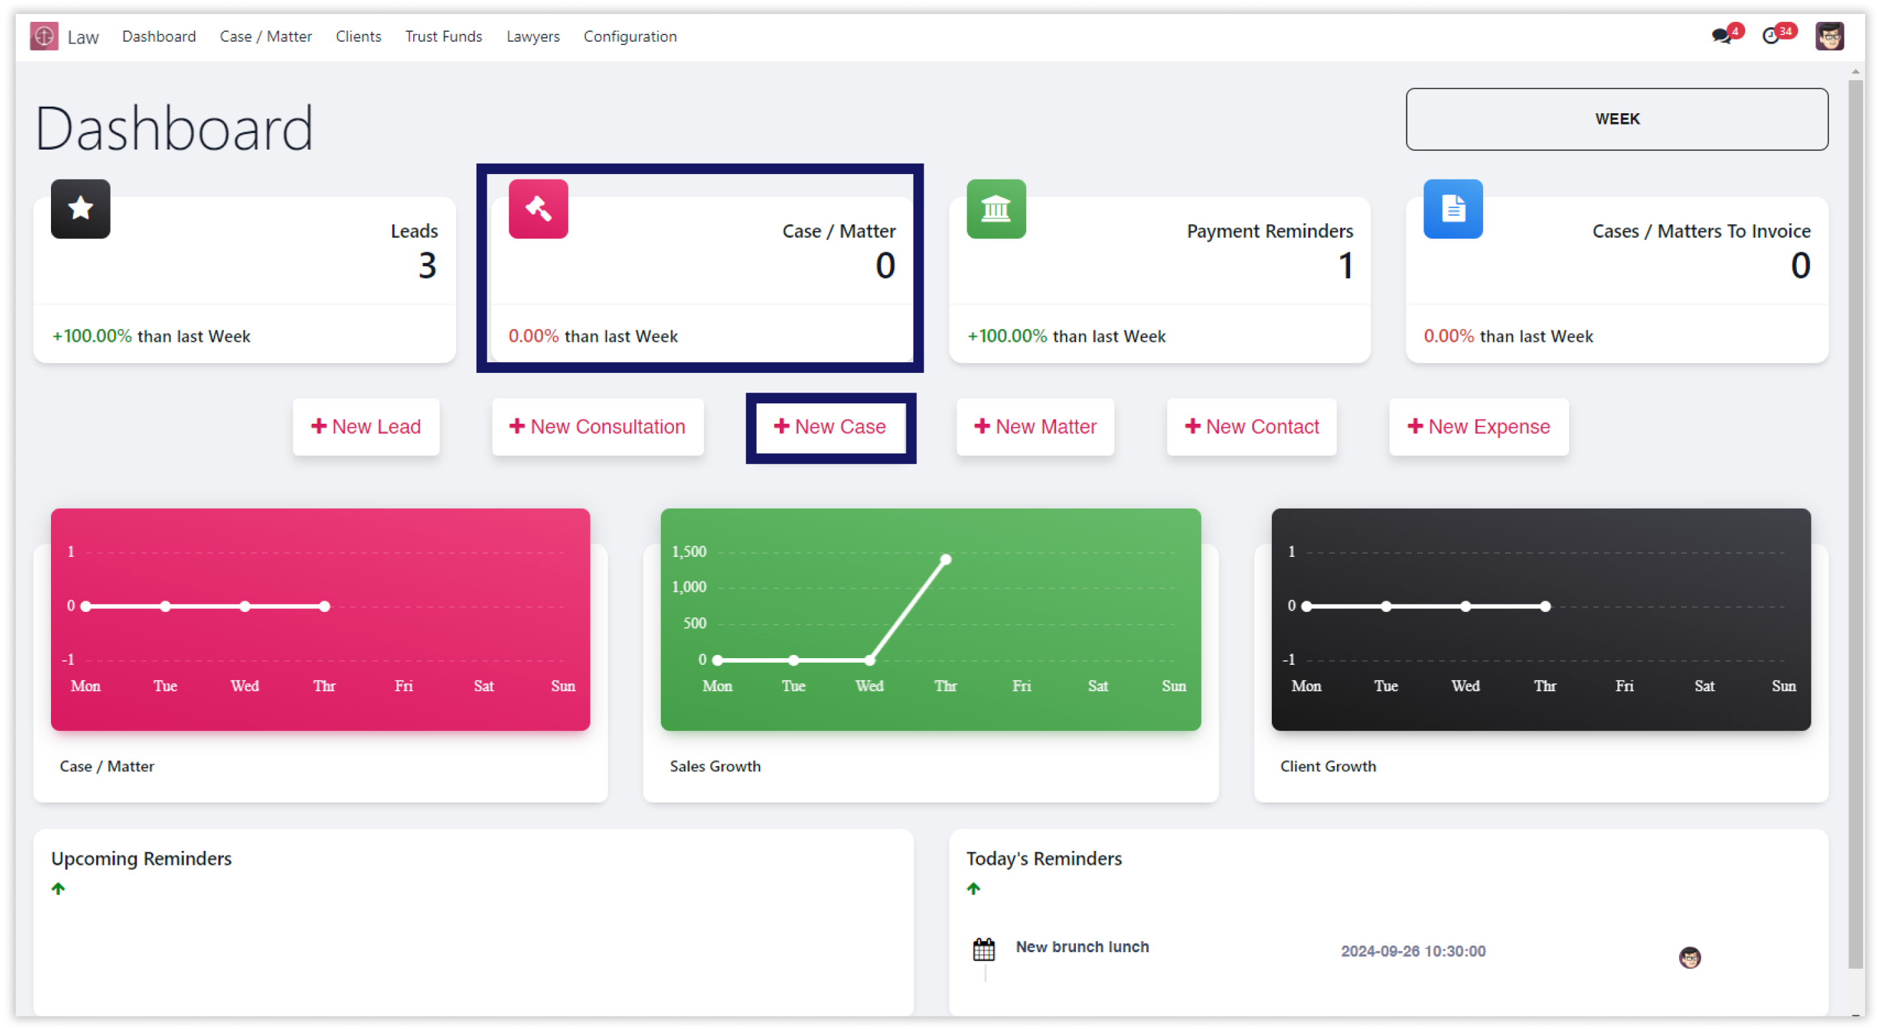
Task: Open the Cases / Matters To Invoice title
Action: pyautogui.click(x=1701, y=231)
